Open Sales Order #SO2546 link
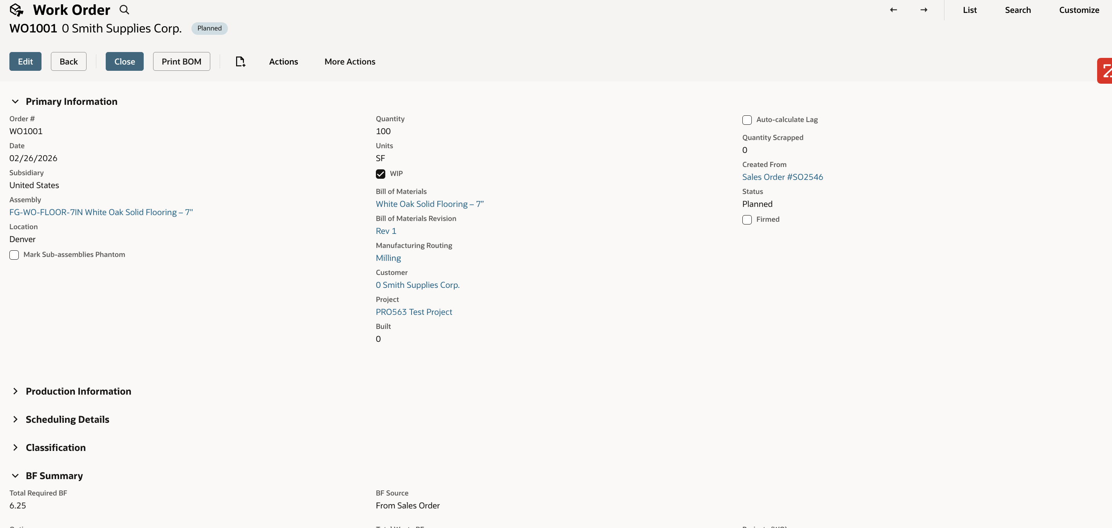This screenshot has height=528, width=1112. [782, 177]
